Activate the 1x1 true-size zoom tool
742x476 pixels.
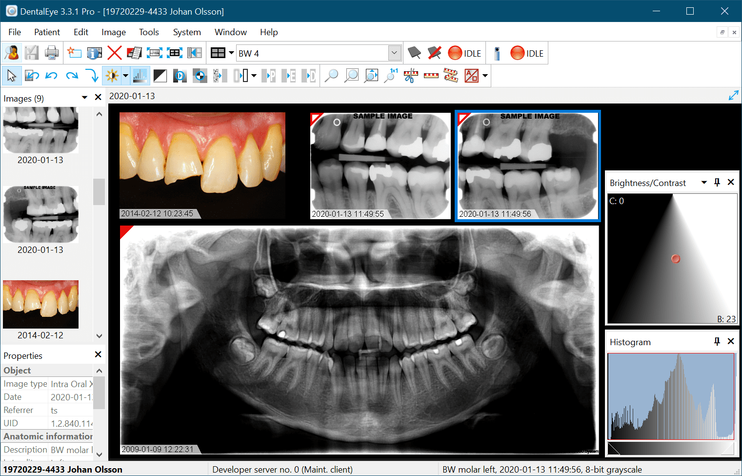[x=390, y=76]
